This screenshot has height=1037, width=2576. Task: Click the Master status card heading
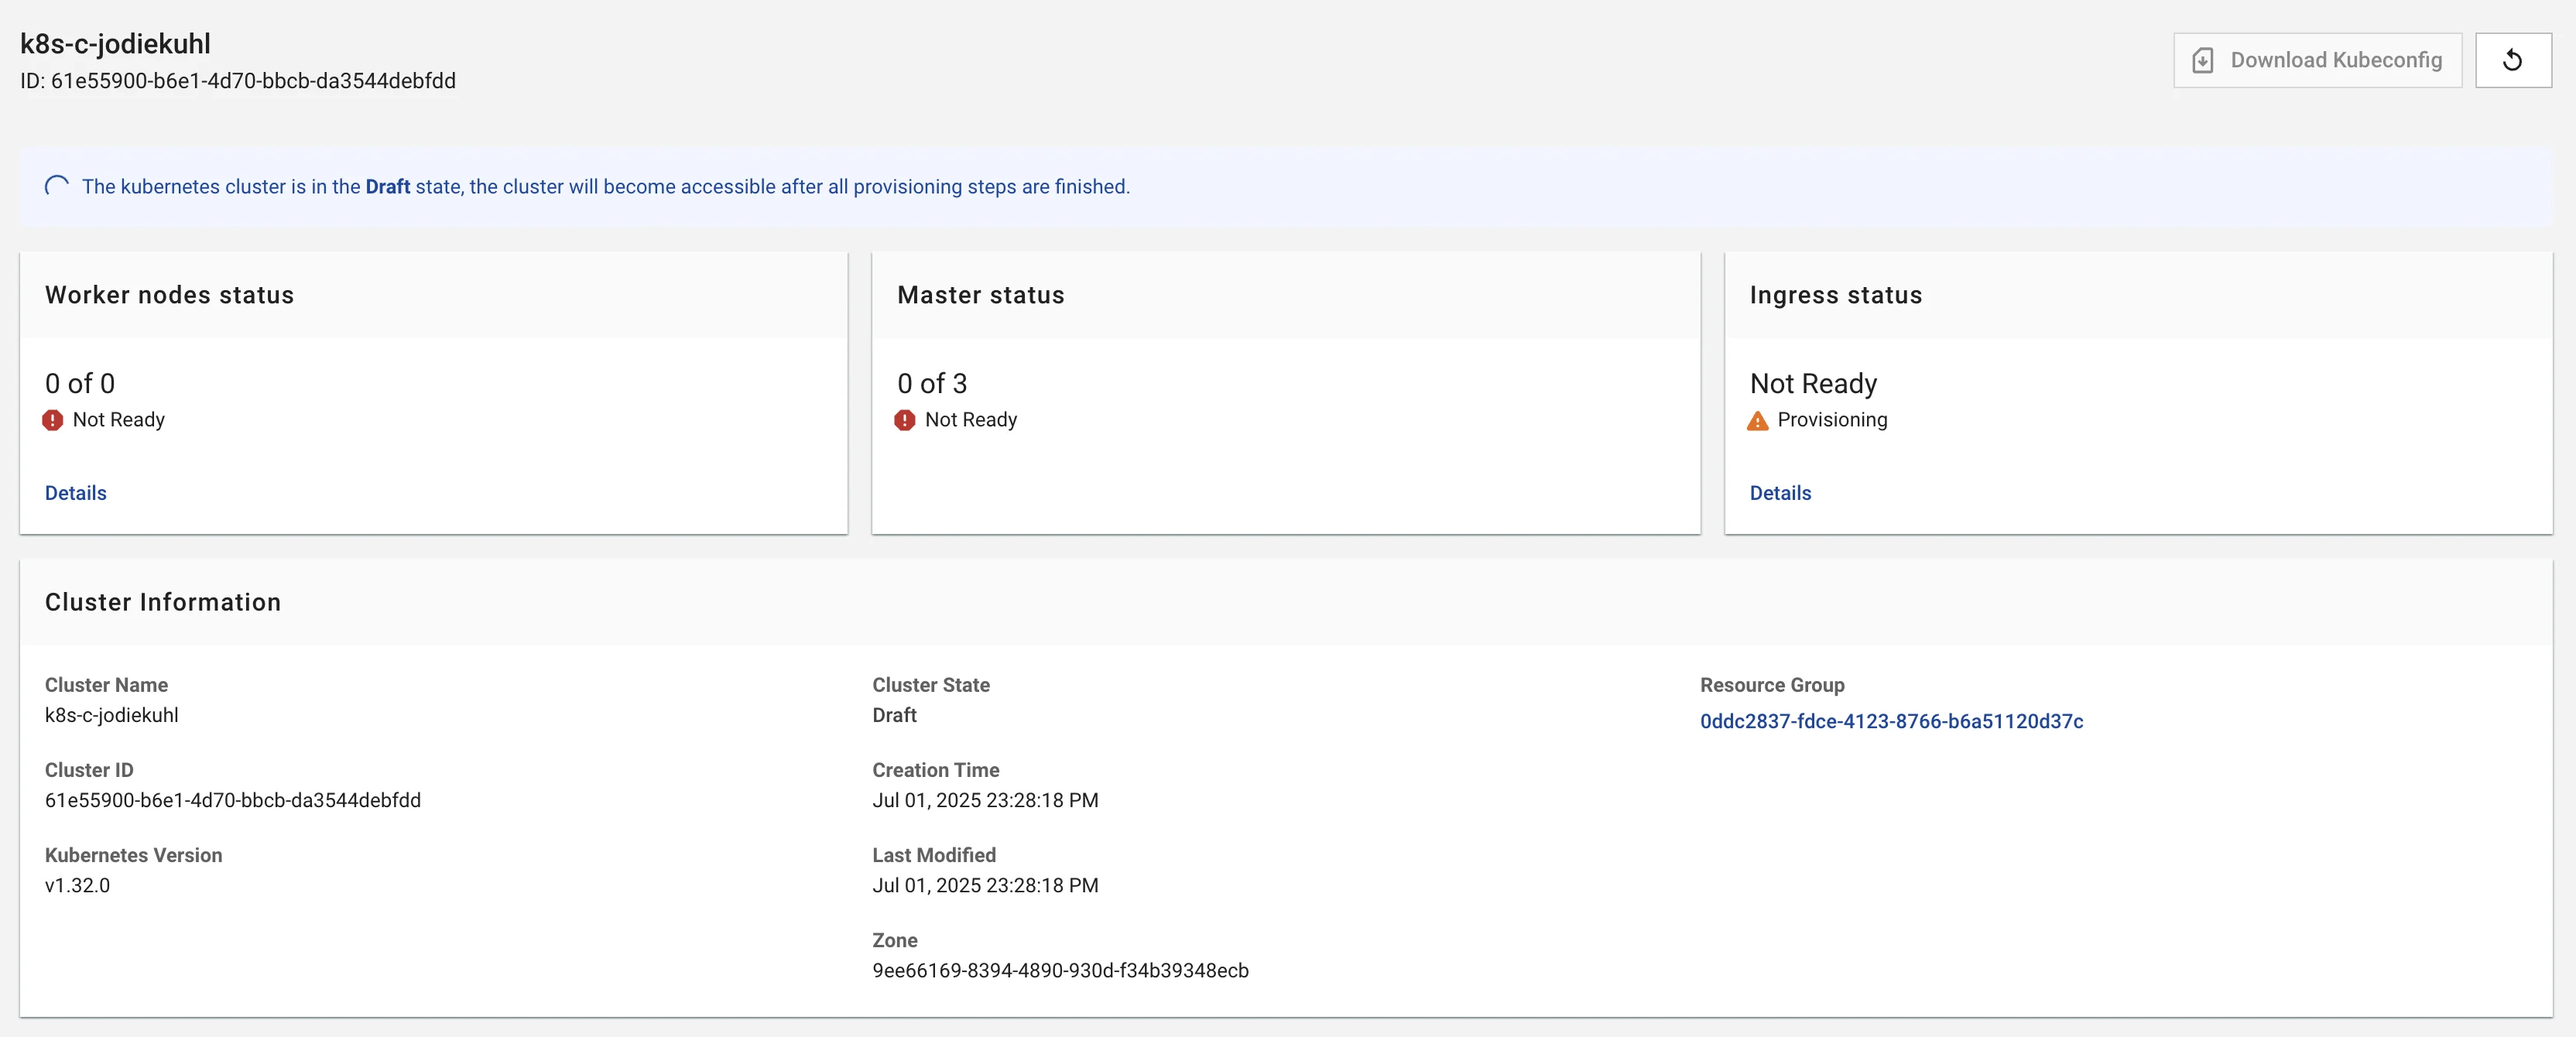[981, 295]
